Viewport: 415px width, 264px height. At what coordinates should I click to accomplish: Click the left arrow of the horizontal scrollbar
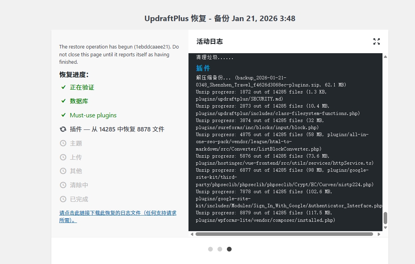click(x=192, y=234)
